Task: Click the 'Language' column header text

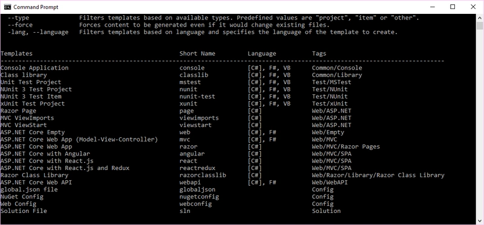Action: click(x=262, y=54)
